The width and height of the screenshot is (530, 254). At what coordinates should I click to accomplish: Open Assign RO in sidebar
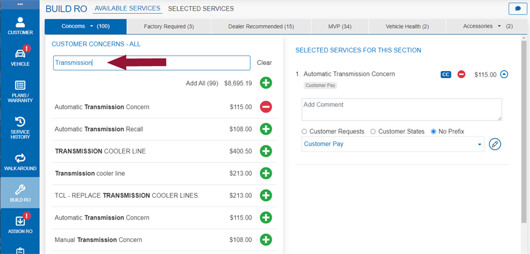point(20,223)
